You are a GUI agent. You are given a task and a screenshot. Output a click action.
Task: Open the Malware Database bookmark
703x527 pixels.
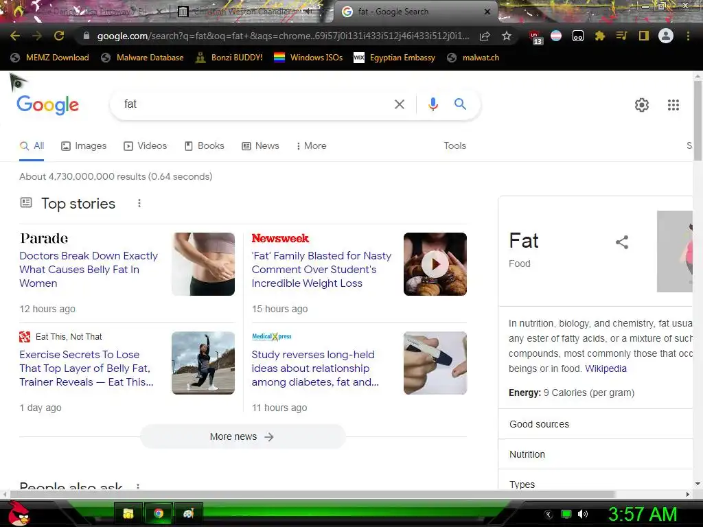[143, 58]
